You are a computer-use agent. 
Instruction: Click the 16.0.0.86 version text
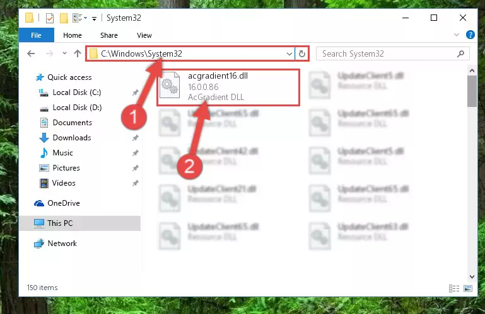[x=203, y=87]
